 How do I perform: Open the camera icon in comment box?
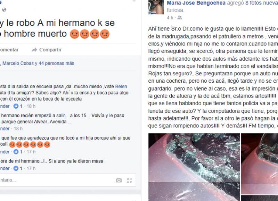(119, 180)
